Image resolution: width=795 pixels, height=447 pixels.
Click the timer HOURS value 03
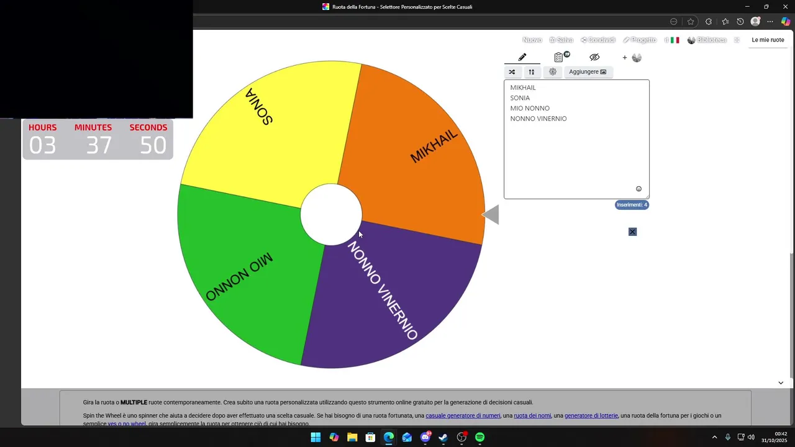pos(42,145)
